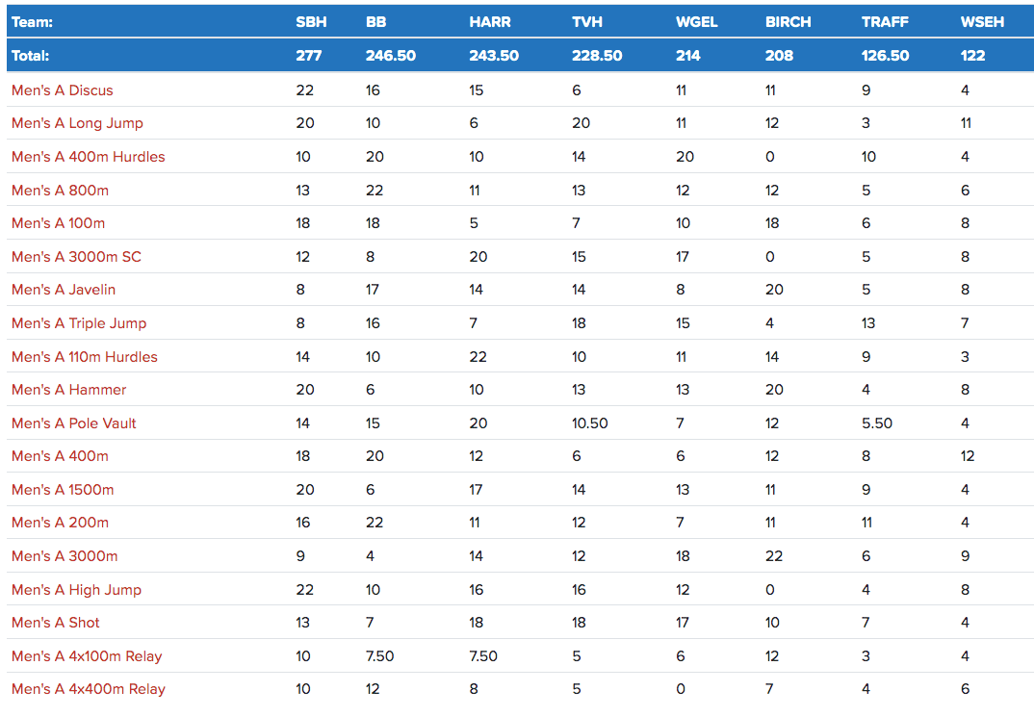Click SBH's 22 in High Jump row
This screenshot has width=1034, height=717.
[x=304, y=590]
